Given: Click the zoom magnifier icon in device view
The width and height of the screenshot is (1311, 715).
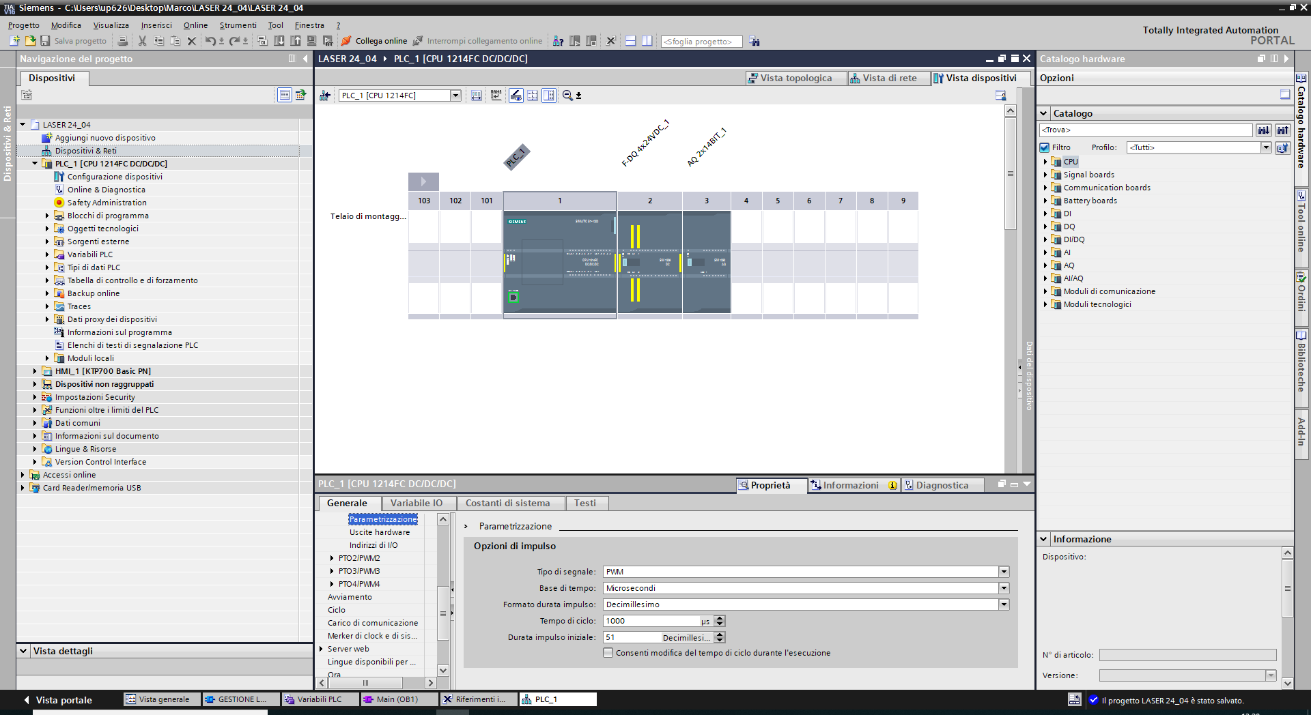Looking at the screenshot, I should click(x=567, y=96).
